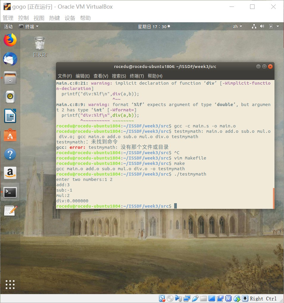
Task: Open the 文件(F) menu in the terminal
Action: coord(65,76)
